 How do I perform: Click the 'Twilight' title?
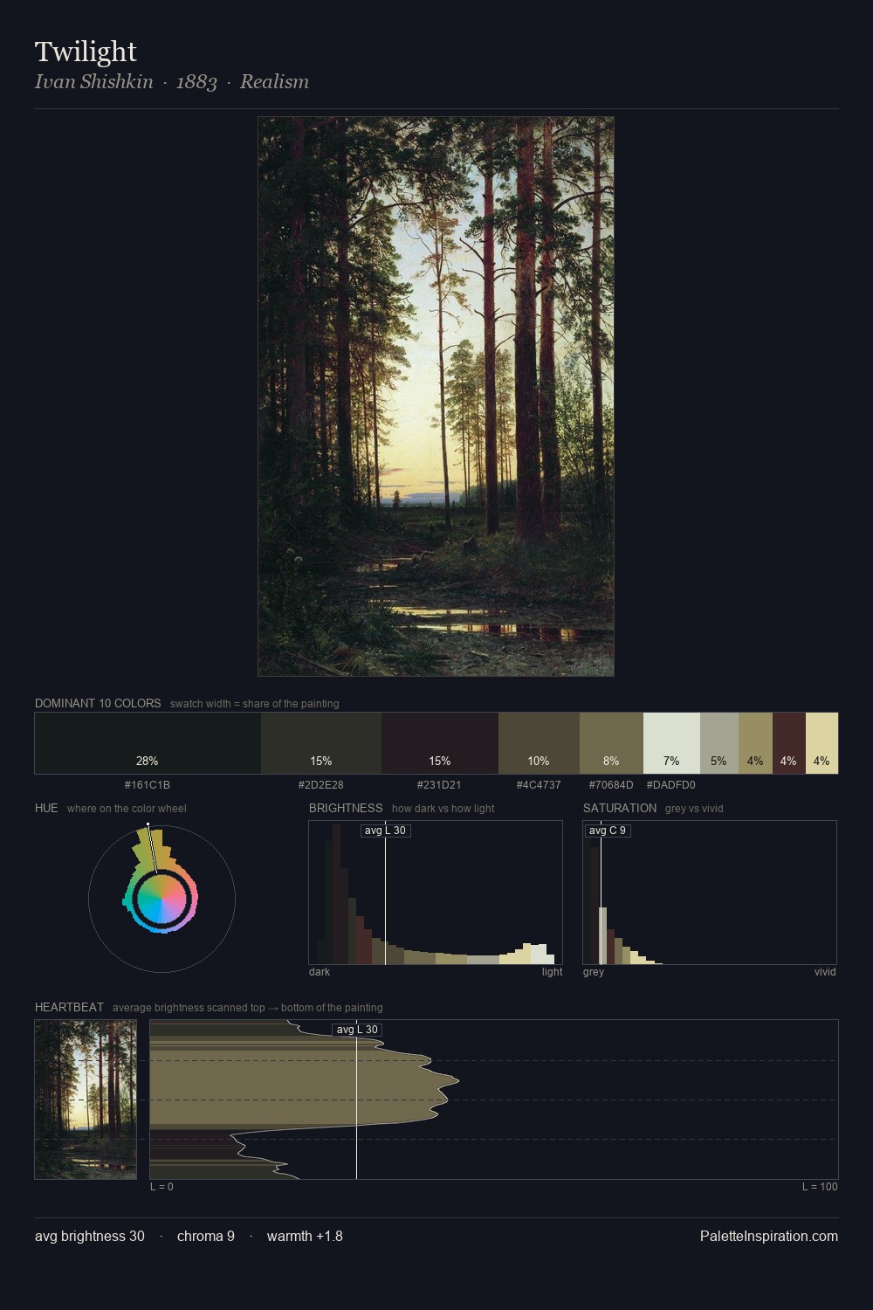(x=86, y=52)
